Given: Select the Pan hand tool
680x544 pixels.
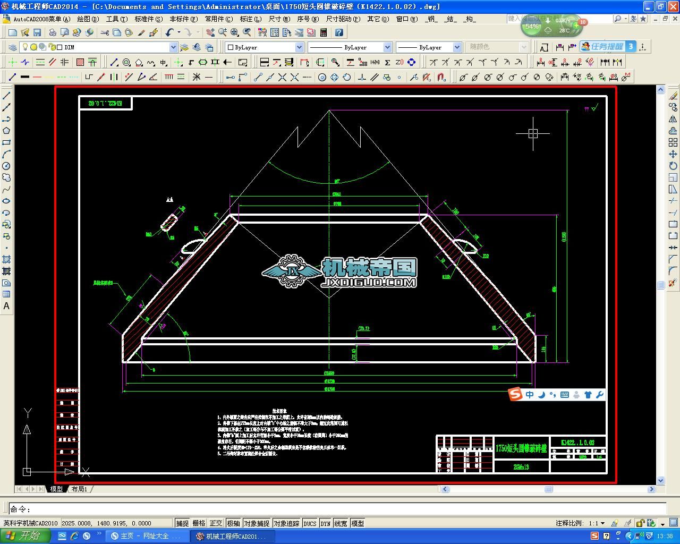Looking at the screenshot, I should 210,32.
